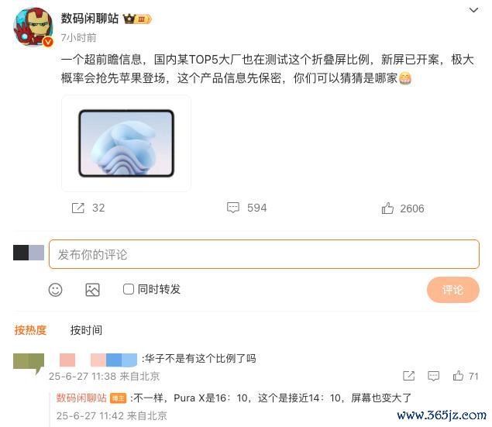Open the 数码闲聊站 Iron Man avatar
The height and width of the screenshot is (427, 492).
click(x=33, y=27)
